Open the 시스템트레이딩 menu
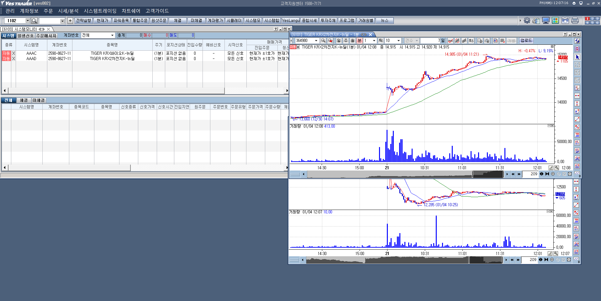 click(100, 11)
